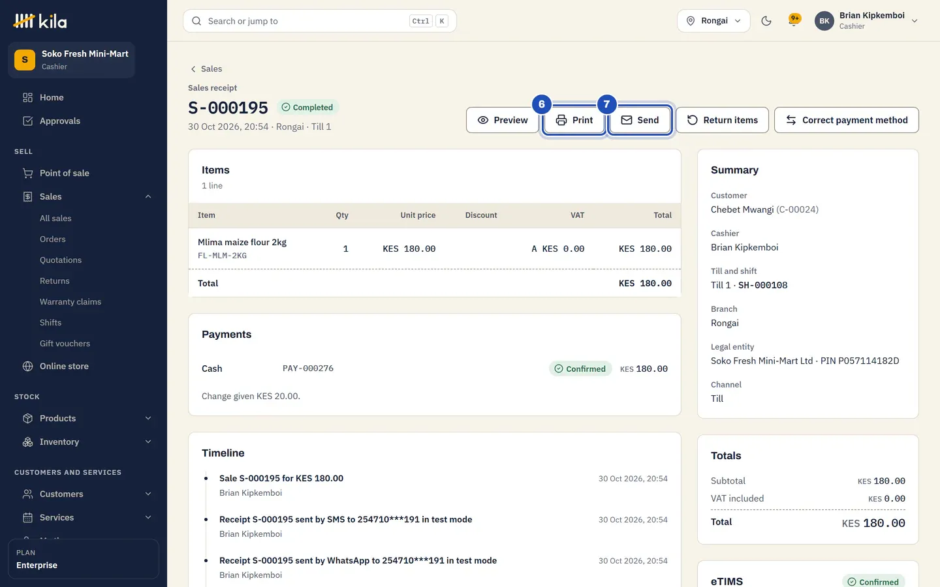The image size is (940, 587).
Task: Click the Enterprise plan card
Action: tap(84, 559)
